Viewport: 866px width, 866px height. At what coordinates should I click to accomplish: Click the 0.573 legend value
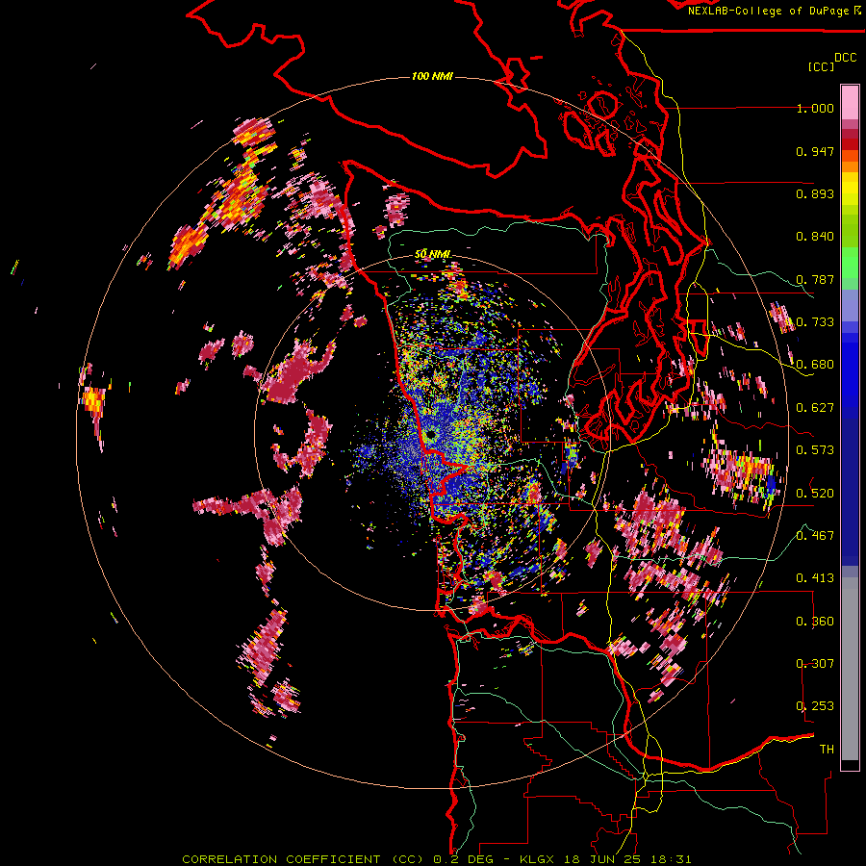(815, 450)
